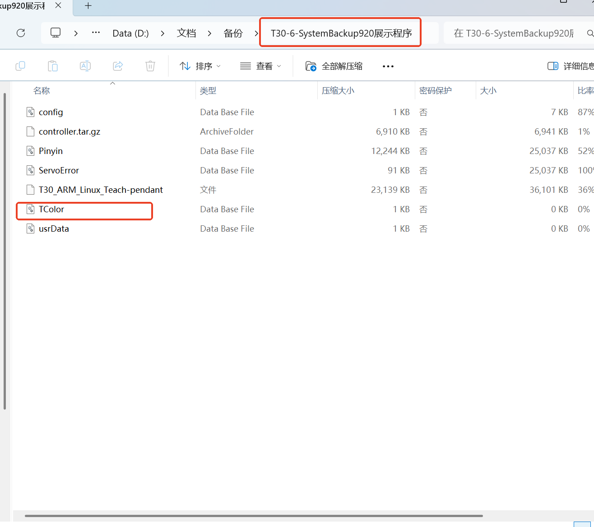594x527 pixels.
Task: Open the 排序 sort dropdown
Action: (x=200, y=66)
